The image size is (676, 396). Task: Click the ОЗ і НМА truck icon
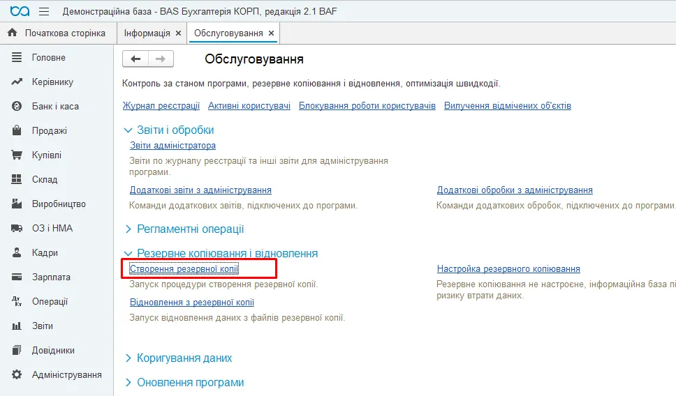tap(16, 228)
